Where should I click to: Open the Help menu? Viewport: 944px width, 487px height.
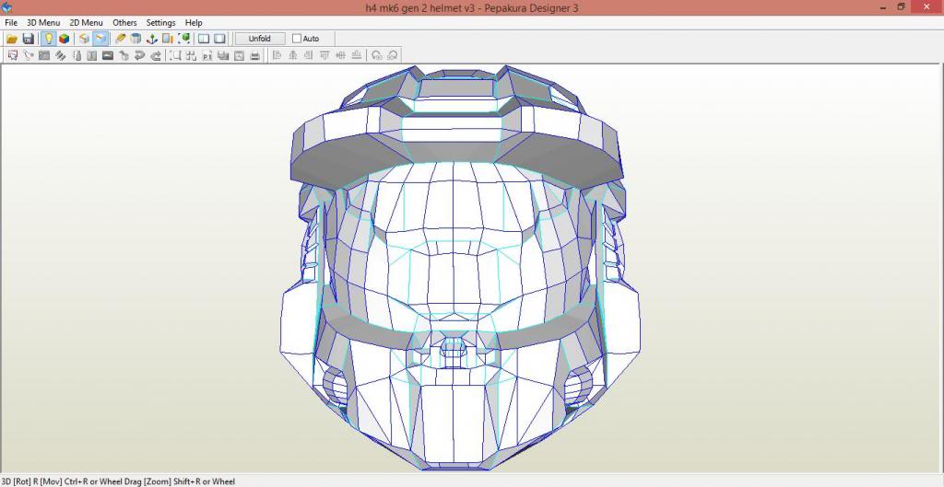(194, 22)
